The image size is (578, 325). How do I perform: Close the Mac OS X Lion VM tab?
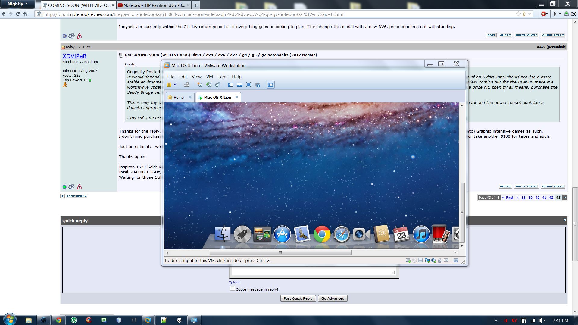237,97
